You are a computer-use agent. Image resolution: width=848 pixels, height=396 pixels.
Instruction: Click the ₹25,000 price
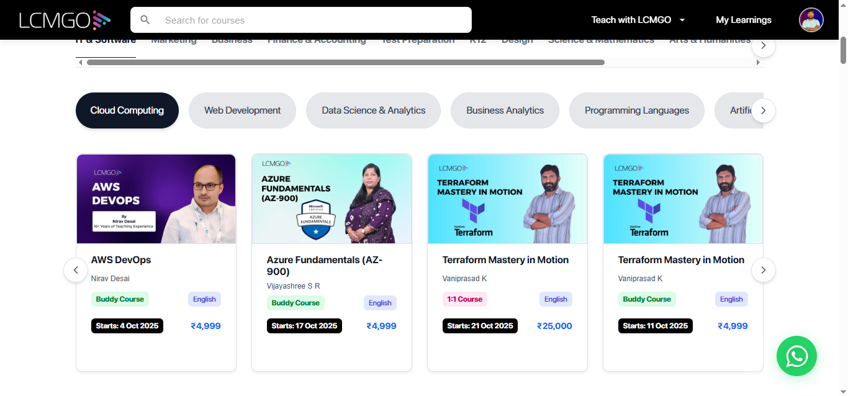tap(554, 326)
